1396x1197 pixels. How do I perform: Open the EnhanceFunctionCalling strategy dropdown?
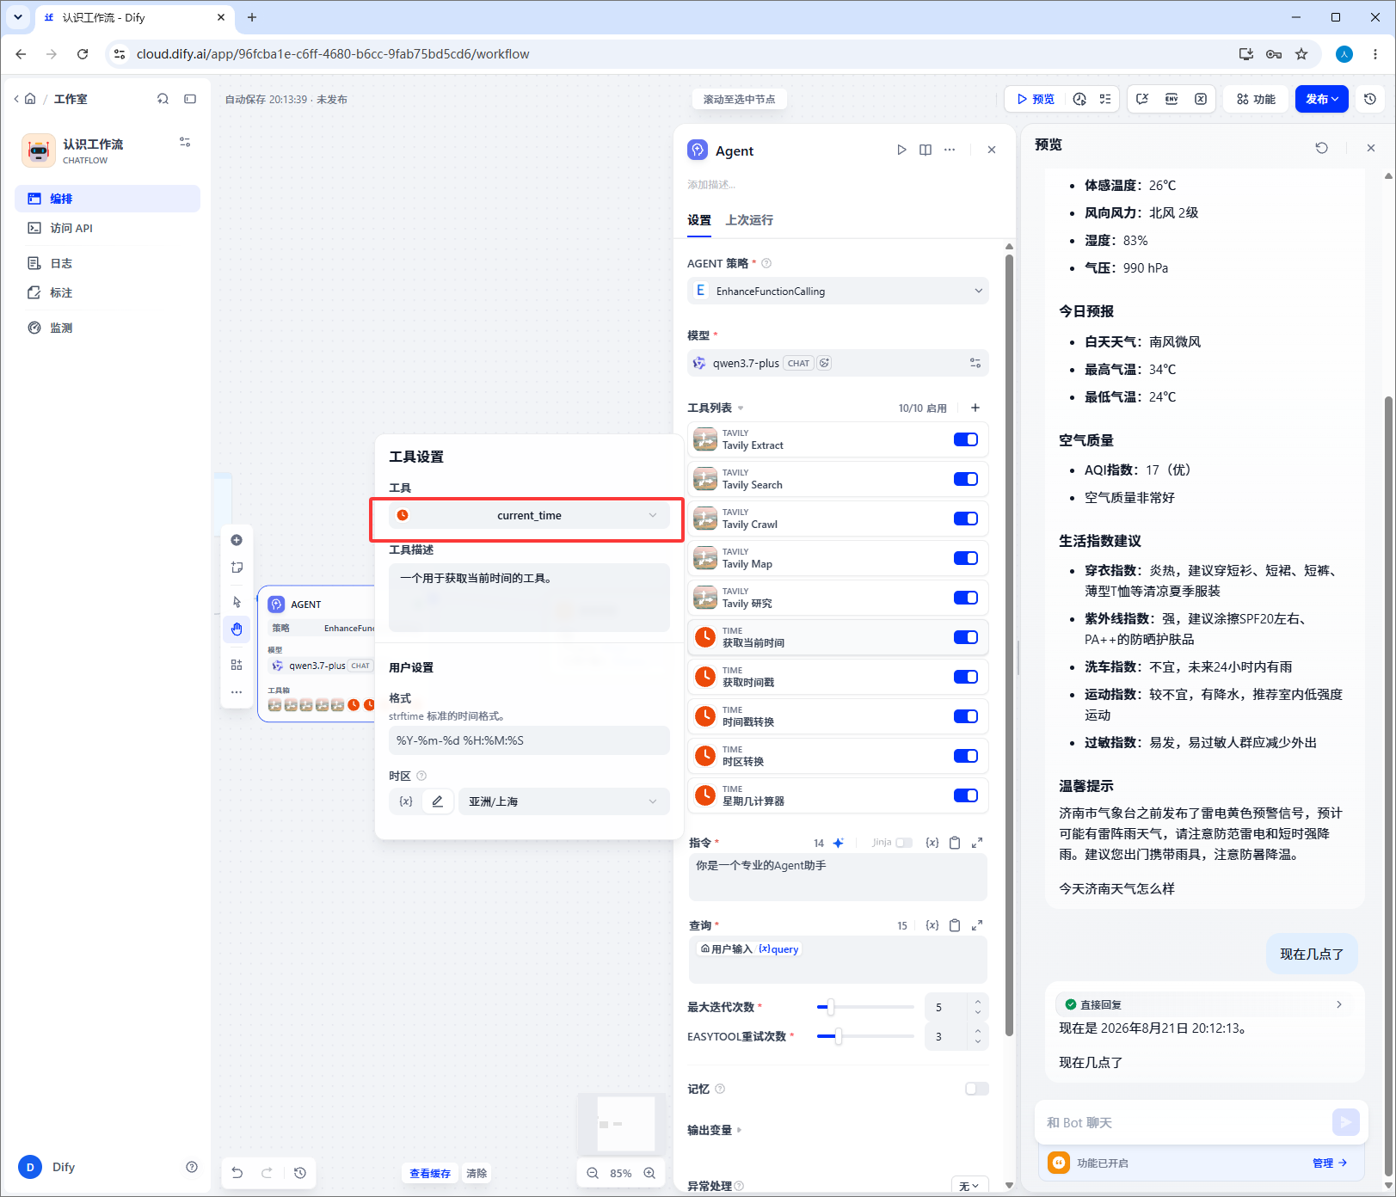click(838, 291)
